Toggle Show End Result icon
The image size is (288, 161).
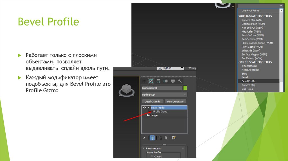click(x=152, y=138)
